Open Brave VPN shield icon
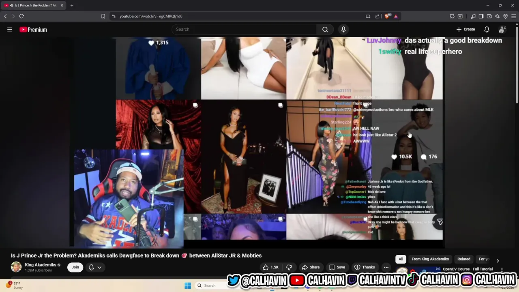This screenshot has height=292, width=519. [505, 16]
